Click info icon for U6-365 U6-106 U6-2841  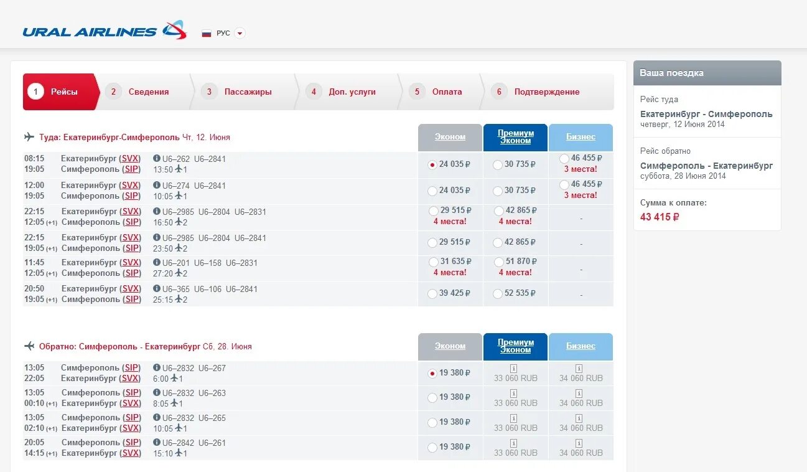pyautogui.click(x=157, y=288)
